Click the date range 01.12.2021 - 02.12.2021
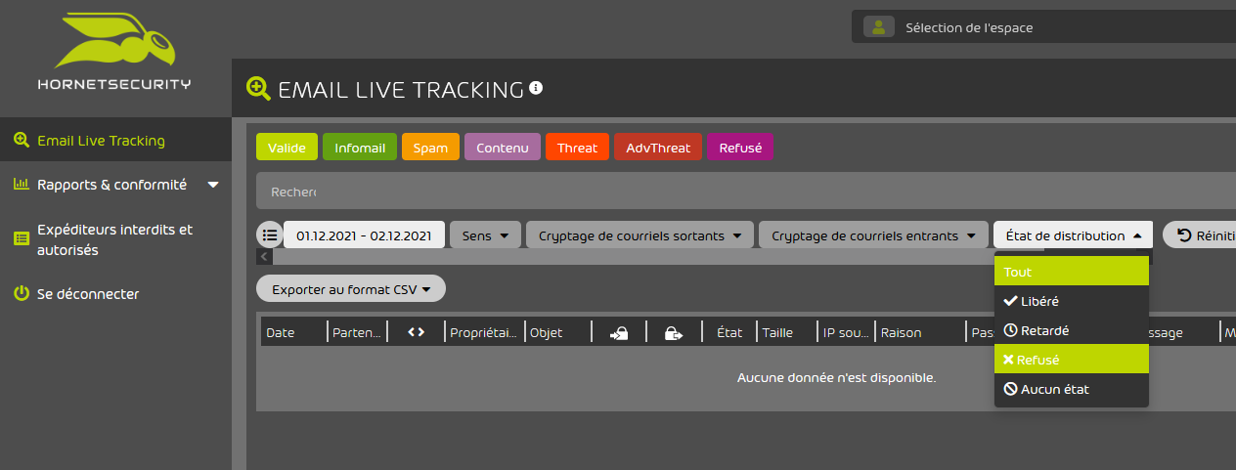This screenshot has height=470, width=1236. click(x=364, y=235)
